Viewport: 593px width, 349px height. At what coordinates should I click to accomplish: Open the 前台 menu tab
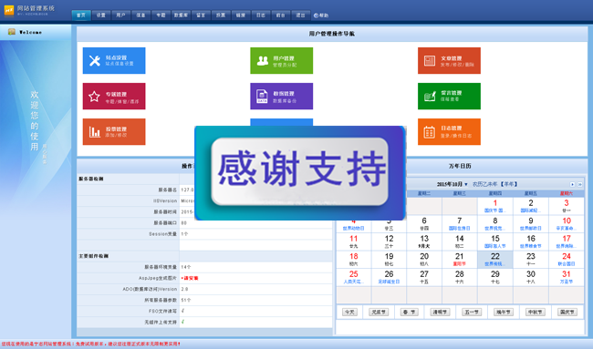pos(280,15)
